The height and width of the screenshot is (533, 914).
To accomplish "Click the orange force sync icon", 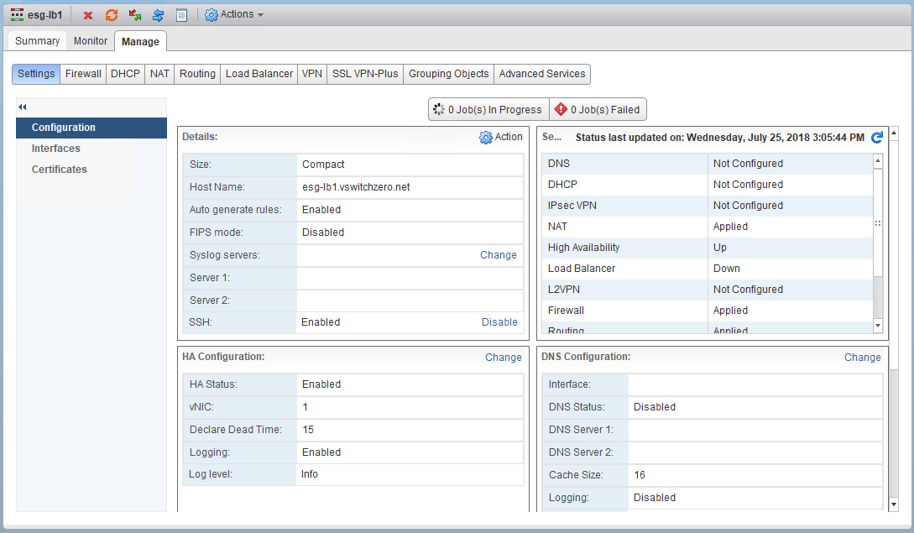I will (x=112, y=15).
